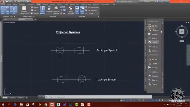Select Metric Moment tool in palette
Image resolution: width=190 pixels, height=107 pixels.
(x=153, y=67)
